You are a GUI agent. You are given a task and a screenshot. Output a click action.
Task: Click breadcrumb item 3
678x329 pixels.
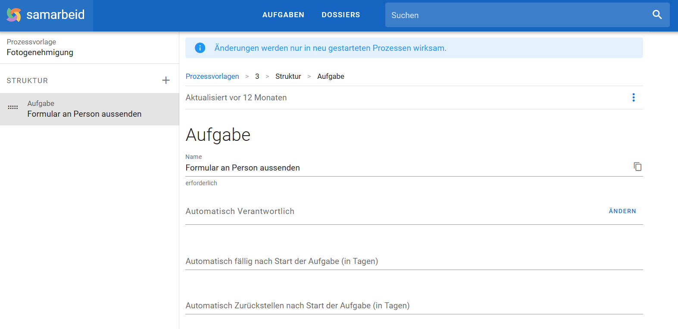click(x=257, y=76)
